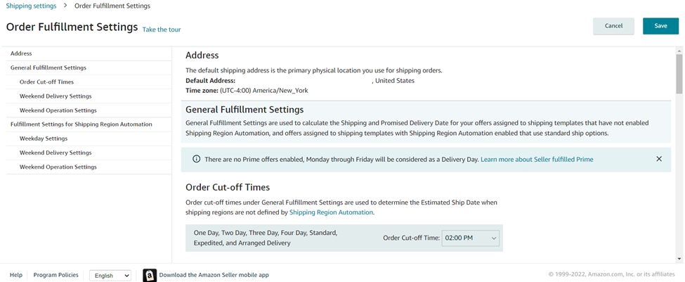Dismiss the Prime offers info banner
The image size is (685, 282).
click(x=659, y=159)
